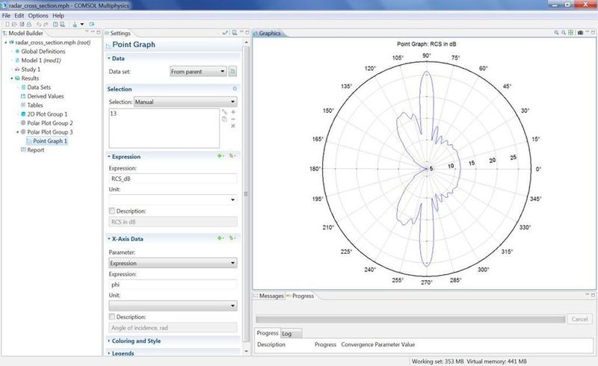This screenshot has height=366, width=598.
Task: Click the minus Remove from Selection icon
Action: pyautogui.click(x=233, y=119)
